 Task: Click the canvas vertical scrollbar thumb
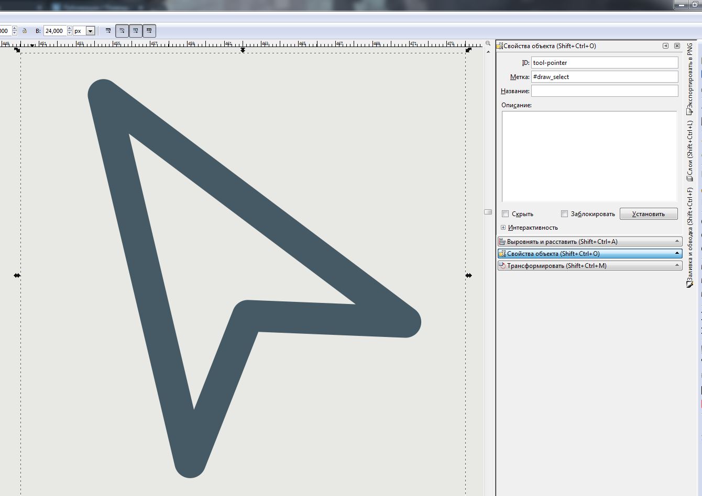coord(488,212)
